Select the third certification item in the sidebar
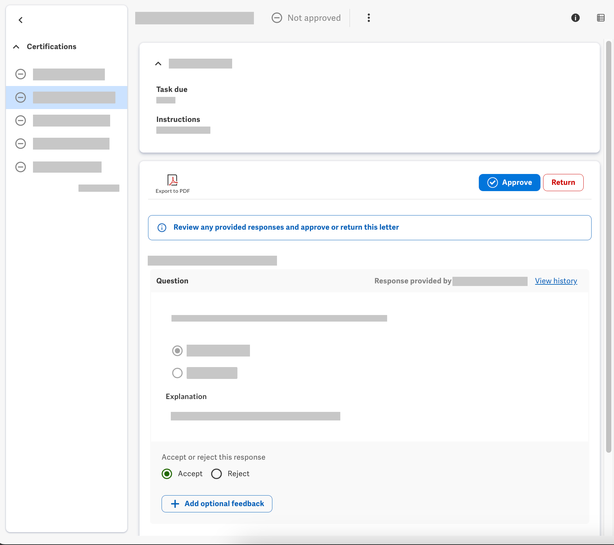 coord(71,121)
